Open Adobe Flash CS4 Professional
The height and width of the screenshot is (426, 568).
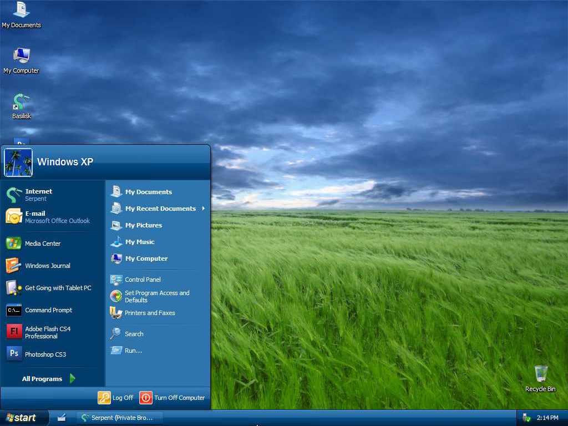coord(47,332)
